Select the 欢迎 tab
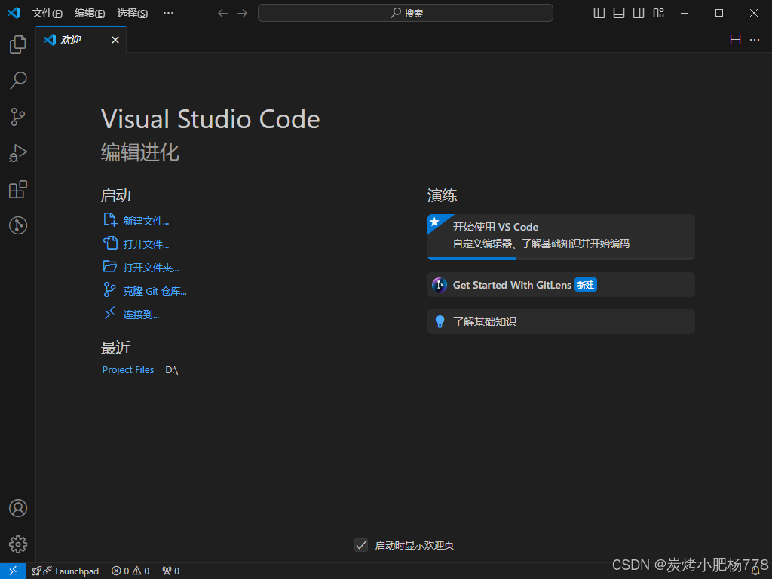The height and width of the screenshot is (579, 772). coord(81,40)
